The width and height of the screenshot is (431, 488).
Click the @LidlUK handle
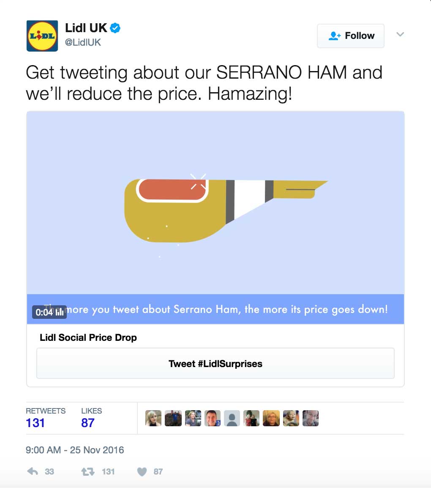click(83, 43)
